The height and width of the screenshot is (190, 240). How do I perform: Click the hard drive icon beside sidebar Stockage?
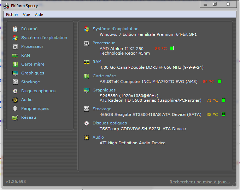pos(15,82)
